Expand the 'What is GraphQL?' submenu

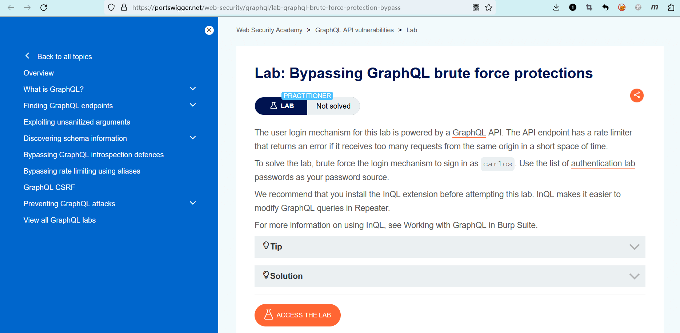(193, 89)
